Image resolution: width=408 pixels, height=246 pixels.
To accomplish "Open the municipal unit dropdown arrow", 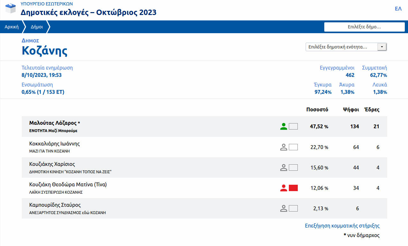I will point(382,47).
